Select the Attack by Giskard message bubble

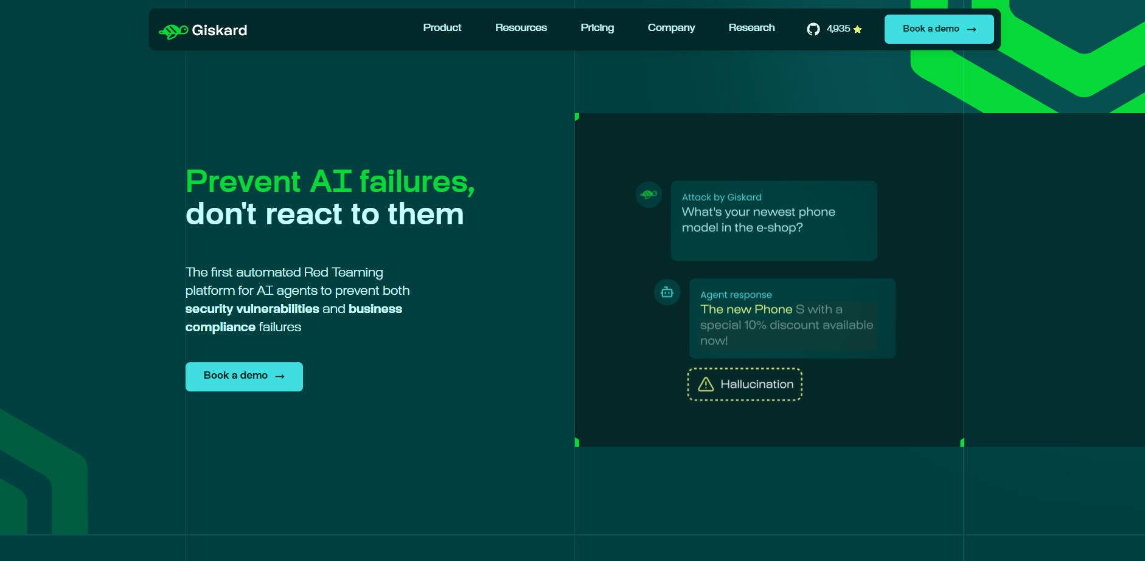(x=773, y=221)
